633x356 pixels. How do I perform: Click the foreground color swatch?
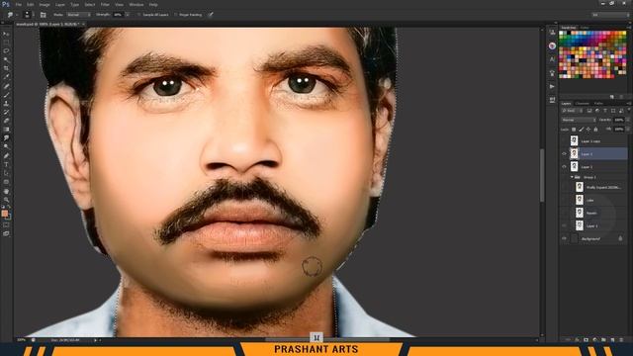[x=4, y=214]
